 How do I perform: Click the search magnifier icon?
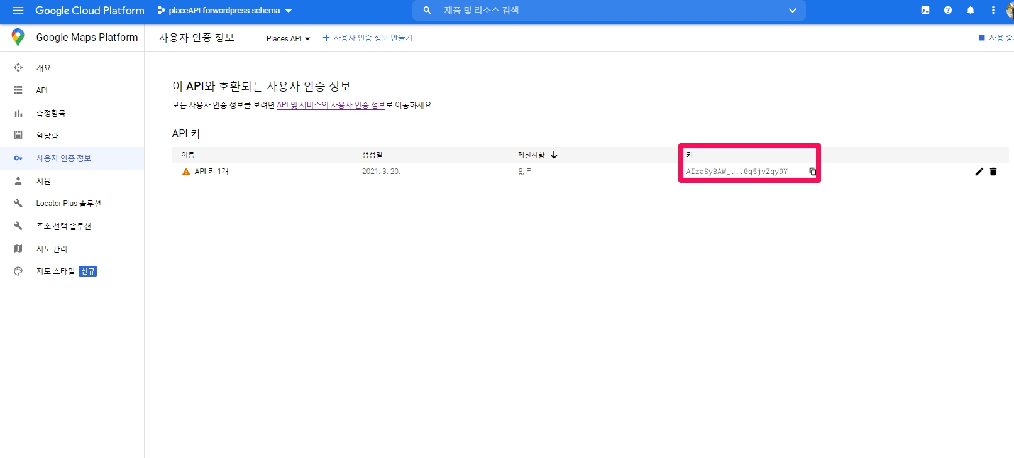coord(427,11)
